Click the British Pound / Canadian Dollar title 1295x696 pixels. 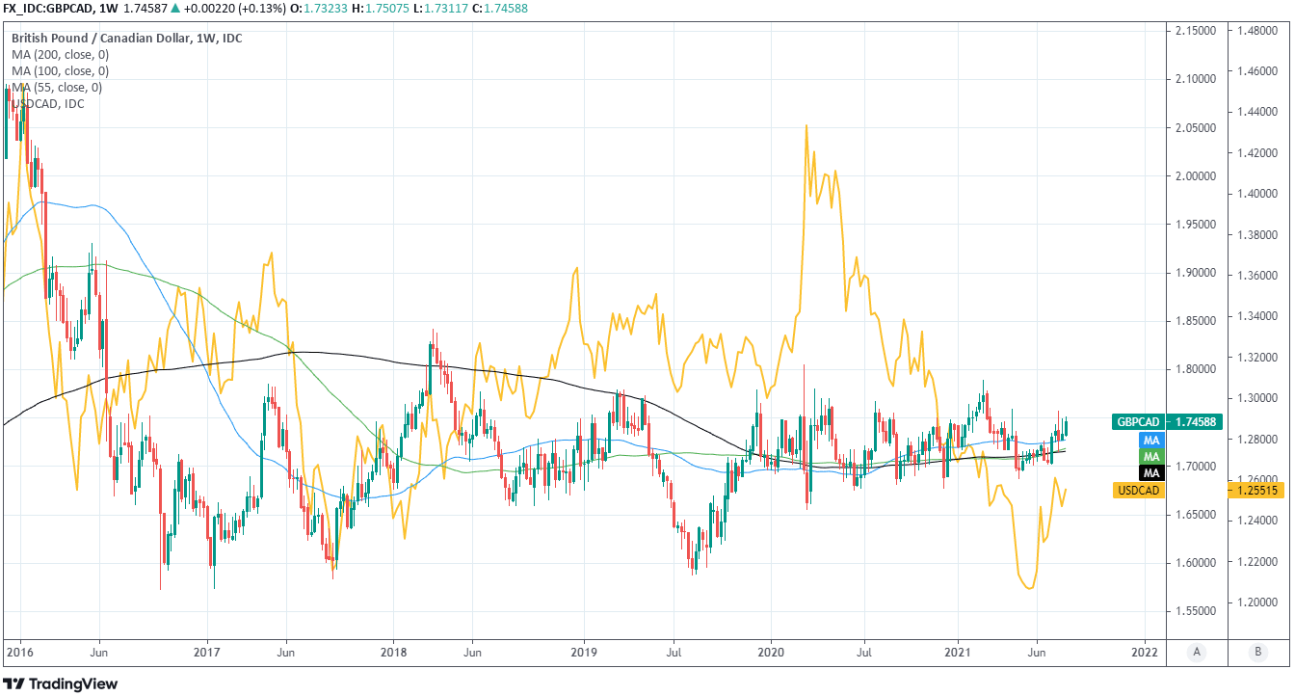[x=126, y=39]
